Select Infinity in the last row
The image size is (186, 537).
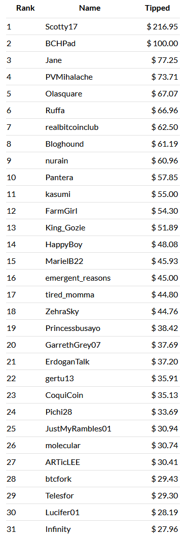click(58, 530)
